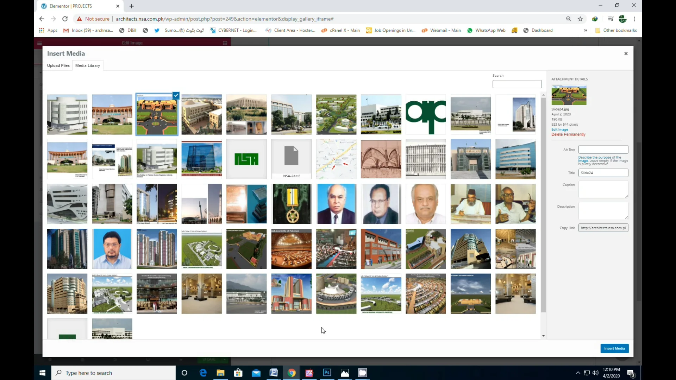
Task: Click the Description text area
Action: click(x=603, y=211)
